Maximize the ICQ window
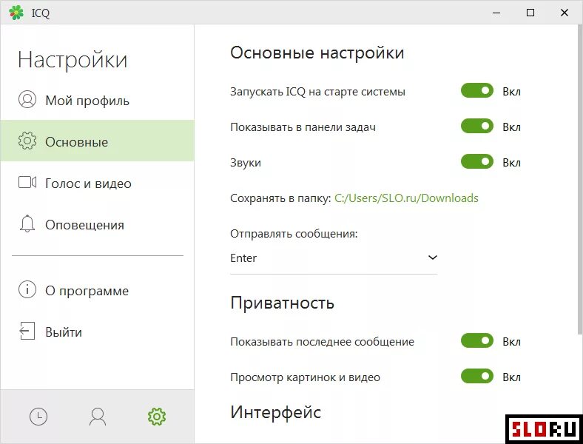583x444 pixels. (x=530, y=13)
